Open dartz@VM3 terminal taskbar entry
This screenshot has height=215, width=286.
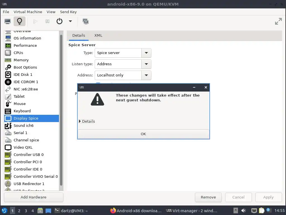coord(71,211)
